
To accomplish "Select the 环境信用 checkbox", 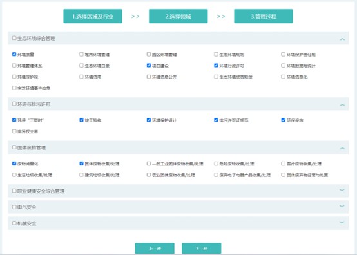I will click(81, 77).
